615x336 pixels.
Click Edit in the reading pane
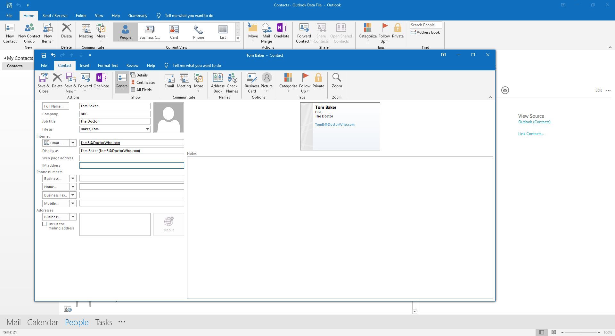pyautogui.click(x=598, y=90)
